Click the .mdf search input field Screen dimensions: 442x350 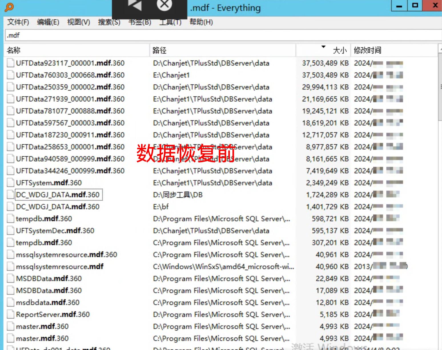click(114, 35)
